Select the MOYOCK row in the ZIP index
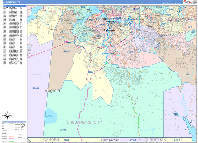Image resolution: width=198 pixels, height=143 pixels. (x=13, y=62)
